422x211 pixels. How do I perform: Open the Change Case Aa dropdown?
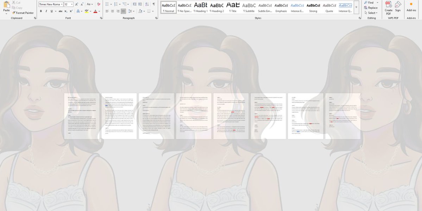coord(90,4)
